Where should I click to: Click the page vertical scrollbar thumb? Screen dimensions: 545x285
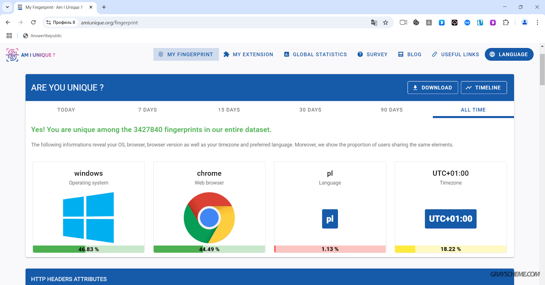pos(542,69)
